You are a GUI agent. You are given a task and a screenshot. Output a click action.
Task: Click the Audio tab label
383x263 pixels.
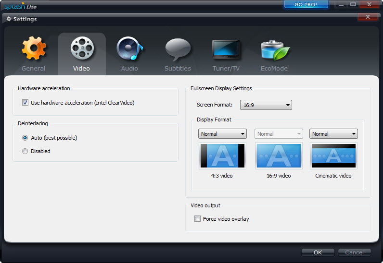129,69
